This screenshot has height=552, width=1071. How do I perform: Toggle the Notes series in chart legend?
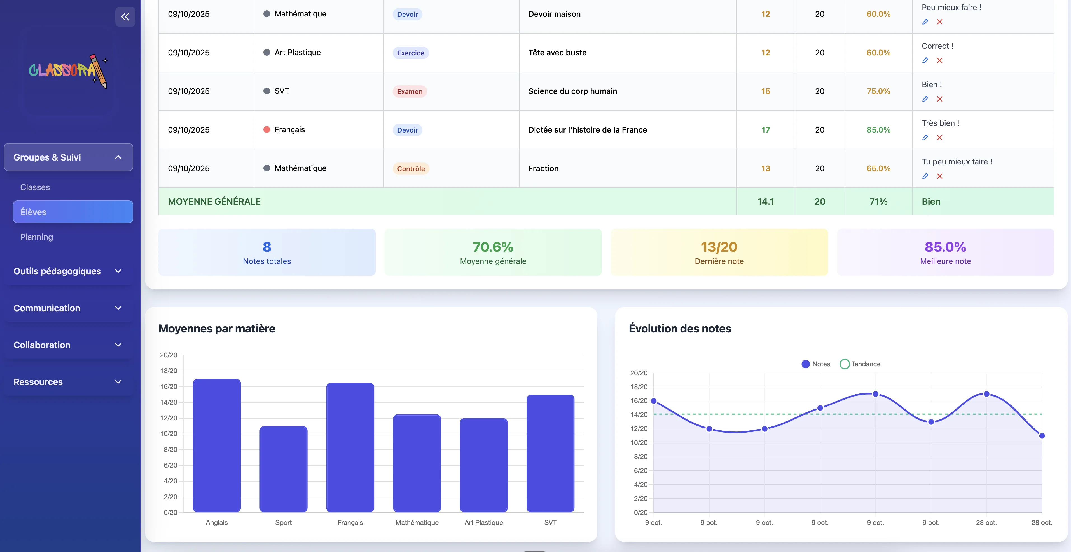[815, 364]
